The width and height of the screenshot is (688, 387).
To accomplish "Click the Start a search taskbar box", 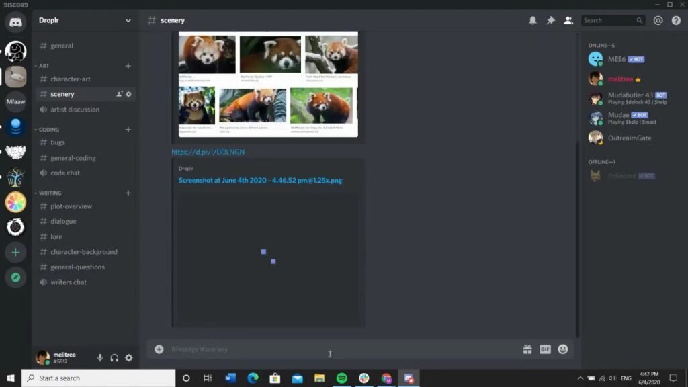I will (98, 378).
